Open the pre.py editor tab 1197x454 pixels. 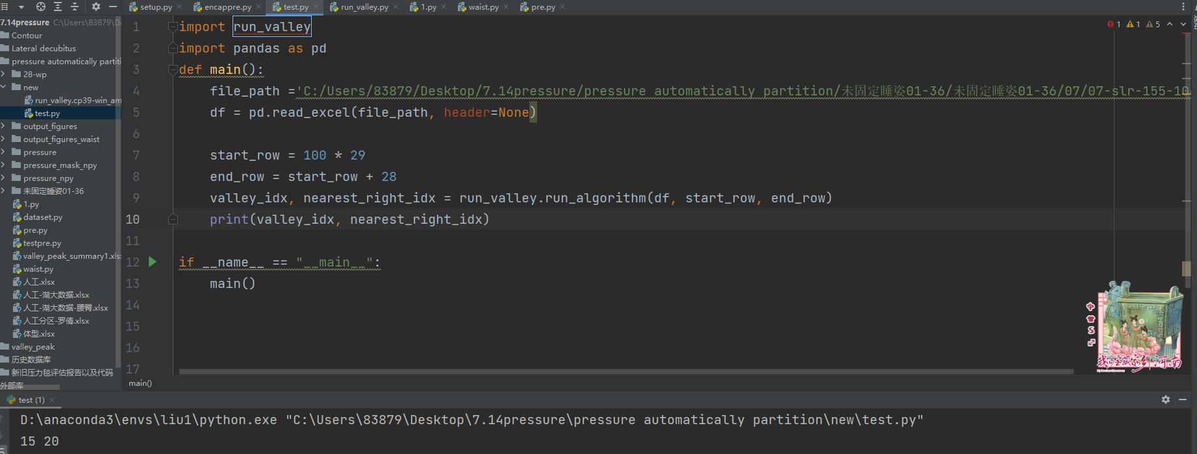(543, 7)
